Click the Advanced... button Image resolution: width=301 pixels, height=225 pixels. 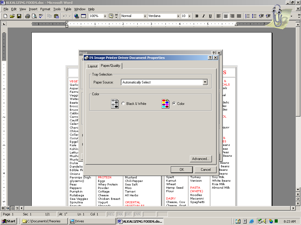(200, 159)
